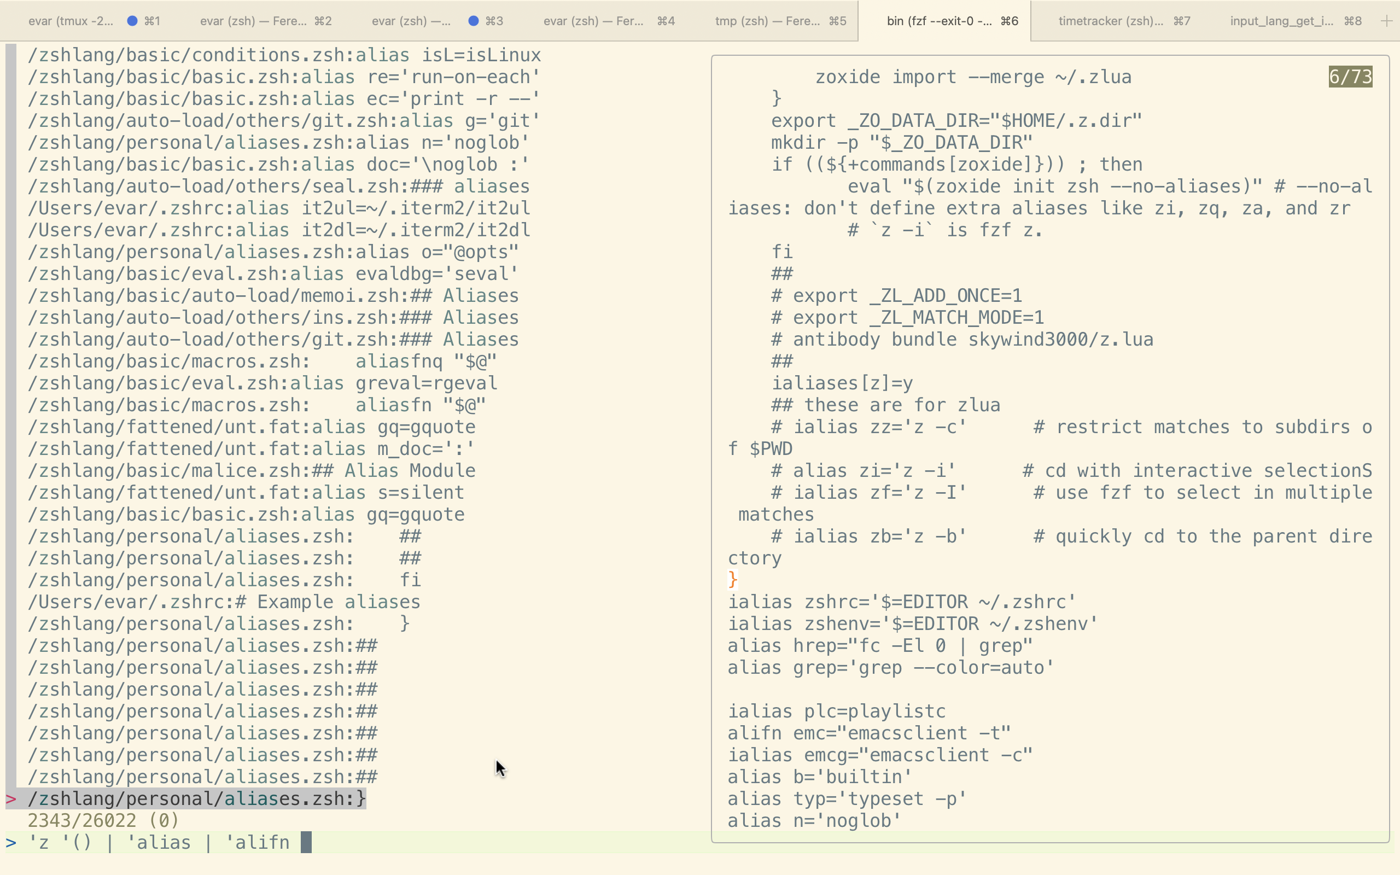Select the .zshrc alias it2dl result
Image resolution: width=1400 pixels, height=875 pixels.
point(279,230)
